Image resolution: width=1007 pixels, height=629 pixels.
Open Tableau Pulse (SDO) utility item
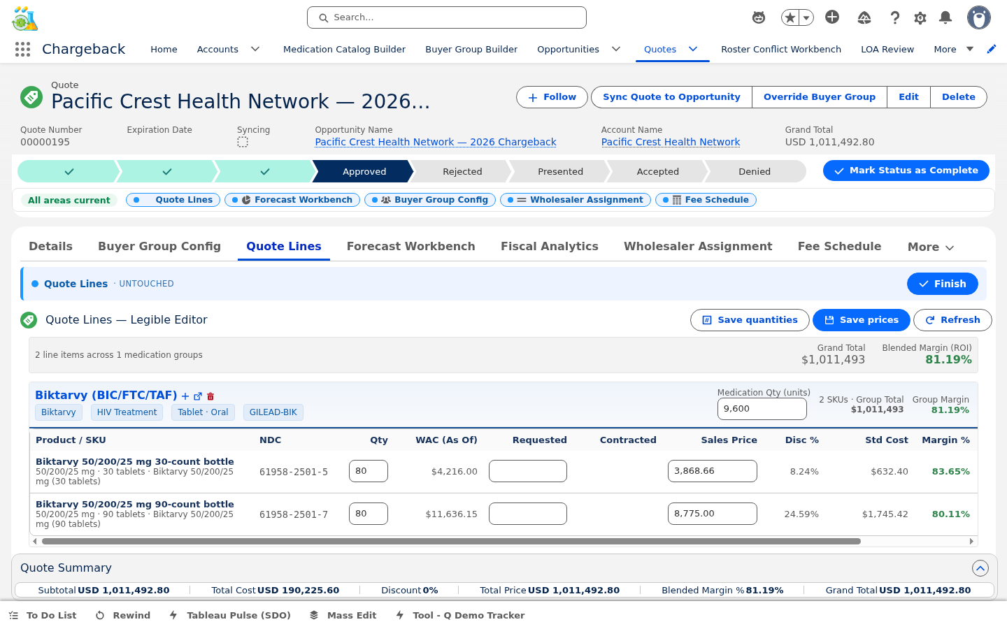(230, 615)
